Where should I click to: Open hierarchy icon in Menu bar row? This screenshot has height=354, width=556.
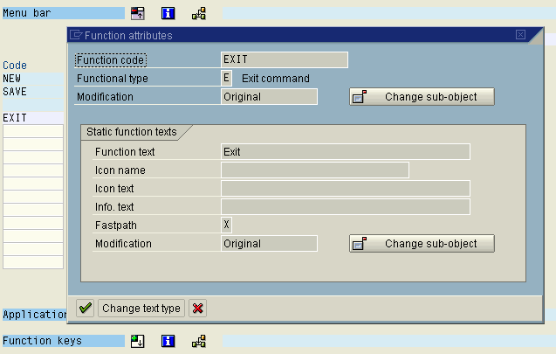[199, 13]
